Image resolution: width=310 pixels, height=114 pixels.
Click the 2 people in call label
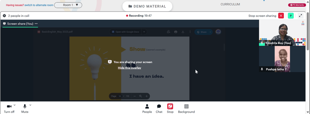pos(19,16)
